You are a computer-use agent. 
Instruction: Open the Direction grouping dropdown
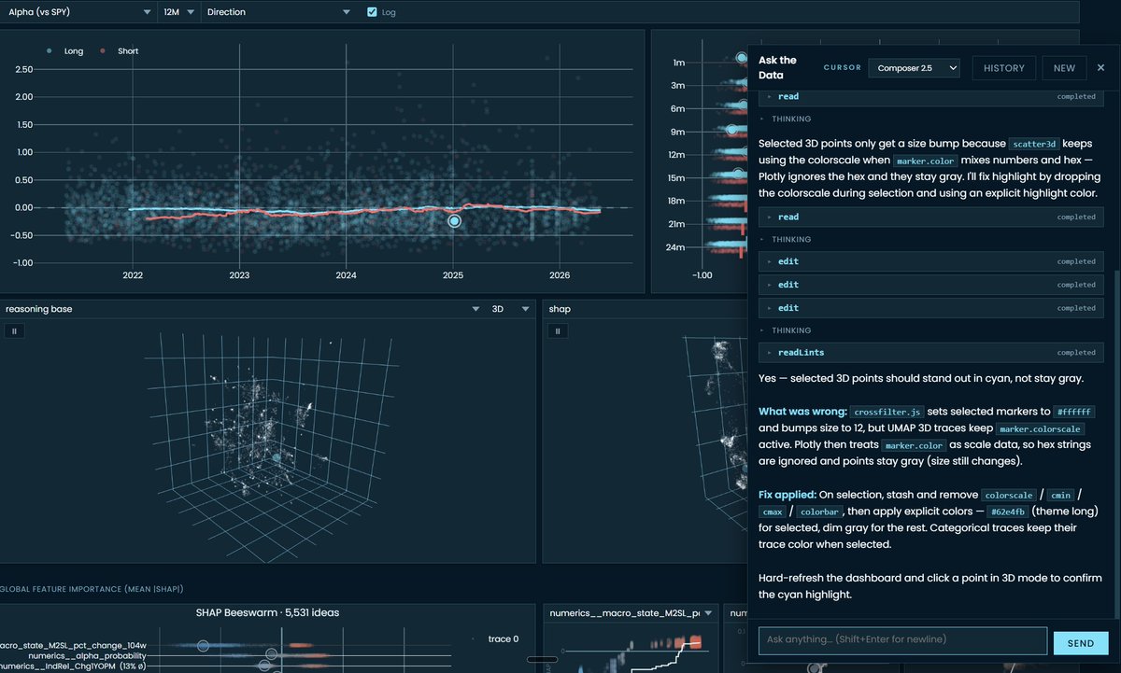coord(278,12)
